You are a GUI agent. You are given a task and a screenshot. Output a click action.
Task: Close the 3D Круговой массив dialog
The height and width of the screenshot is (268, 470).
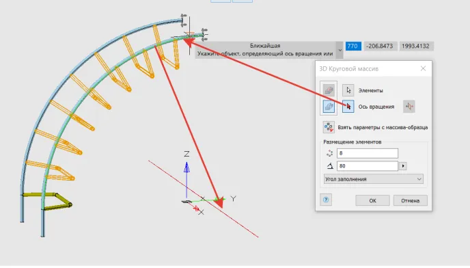click(423, 69)
